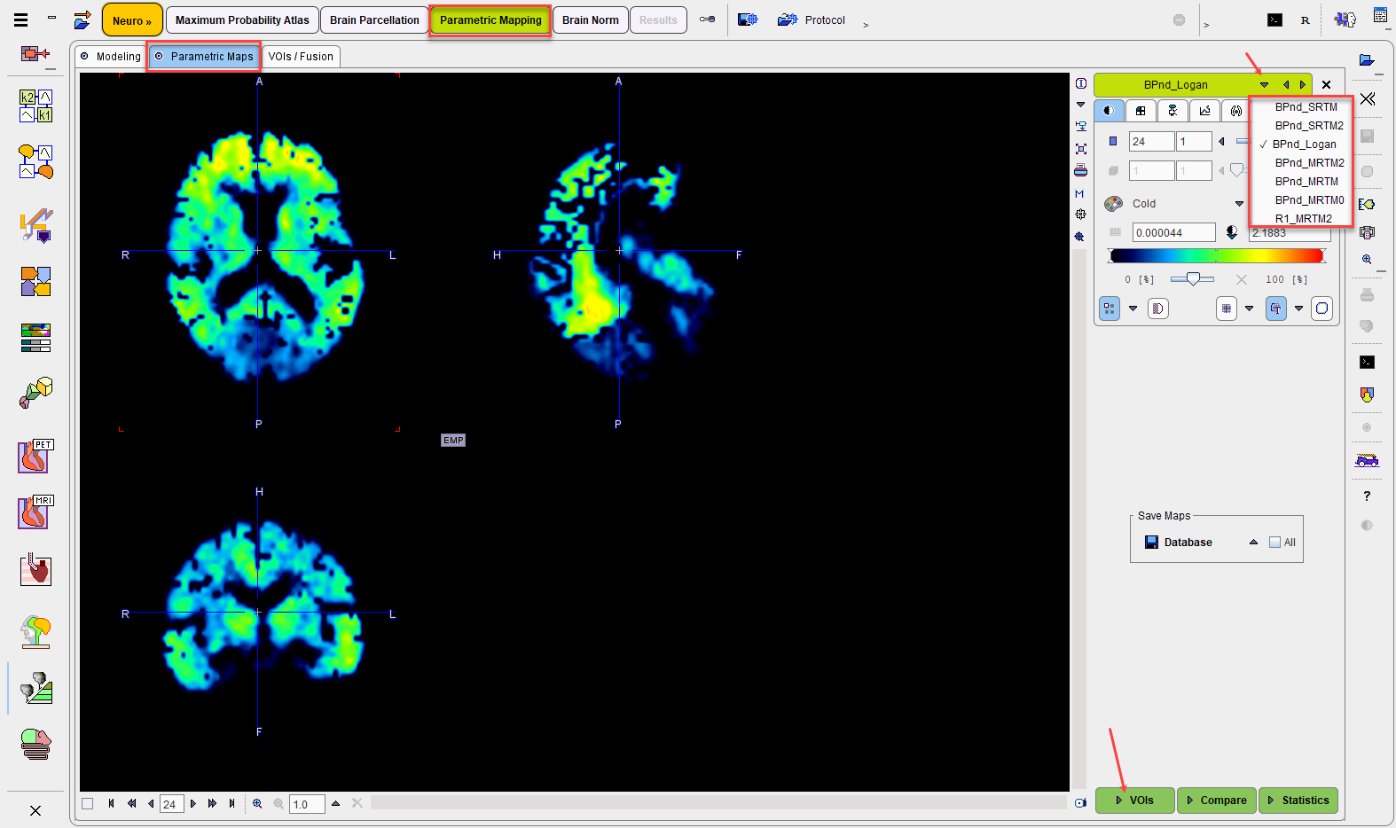Viewport: 1396px width, 828px height.
Task: Click the M marker icon
Action: [x=1080, y=193]
